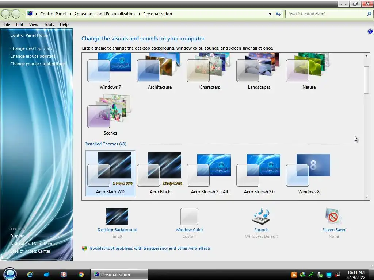Viewport: 374px width, 280px height.
Task: Open the Tools menu
Action: tap(49, 24)
